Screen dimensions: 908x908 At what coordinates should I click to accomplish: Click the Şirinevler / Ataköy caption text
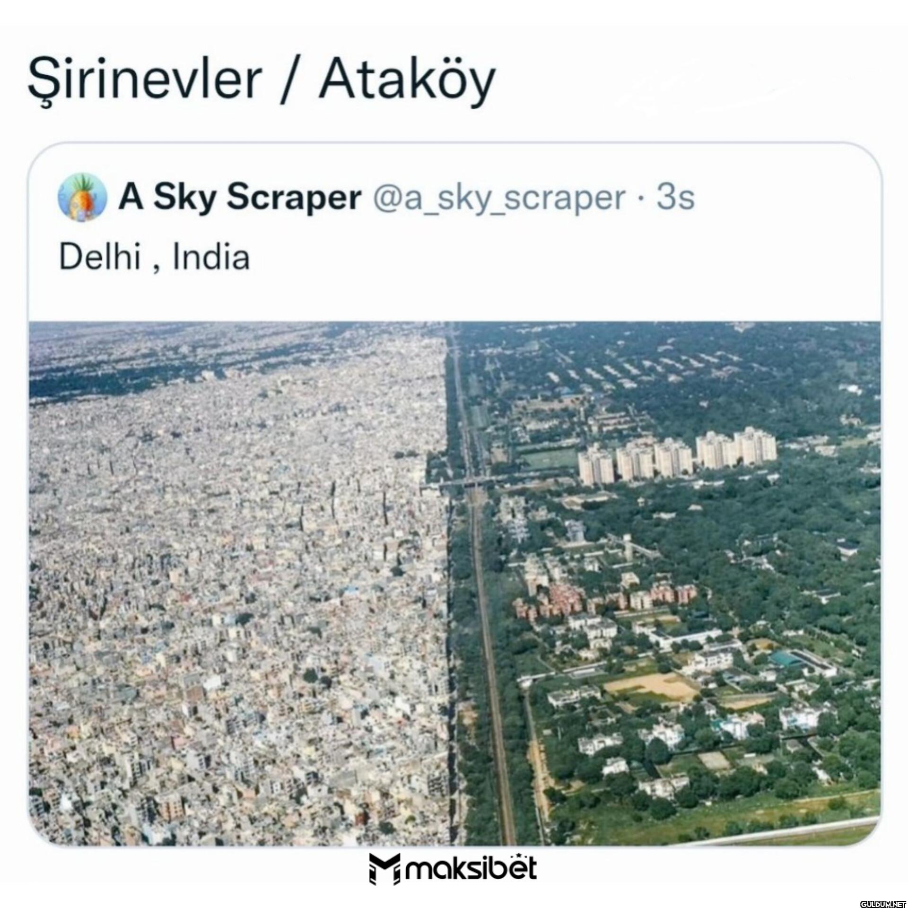coord(261,79)
